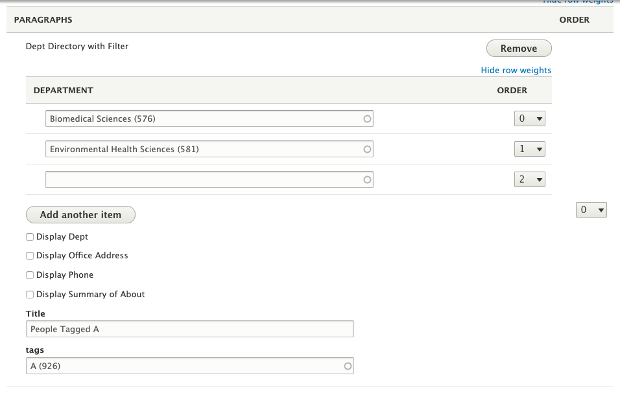Viewport: 620px width, 393px height.
Task: Click autocomplete circle in Environmental Health Sciences field
Action: [367, 150]
